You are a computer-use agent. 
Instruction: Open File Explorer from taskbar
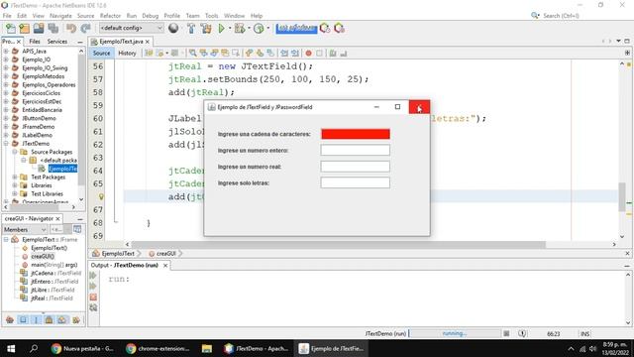[207, 348]
